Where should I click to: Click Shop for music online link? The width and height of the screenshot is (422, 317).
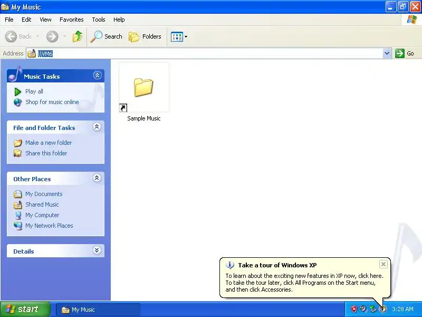tap(52, 102)
